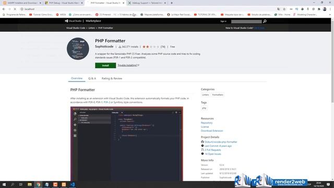Open the License resource link

click(205, 127)
